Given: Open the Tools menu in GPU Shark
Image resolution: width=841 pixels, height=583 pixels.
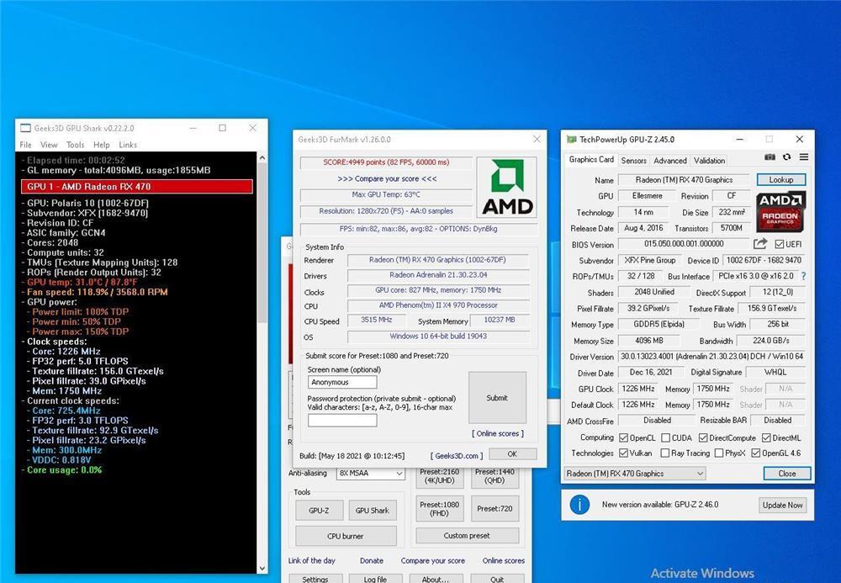Looking at the screenshot, I should 76,145.
